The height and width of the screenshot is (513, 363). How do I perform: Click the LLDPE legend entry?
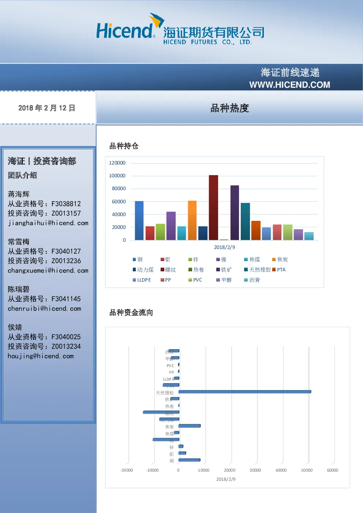[x=142, y=280]
